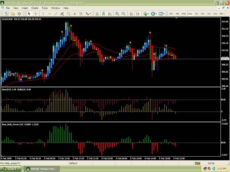Switch timeframe to D1

click(209, 14)
